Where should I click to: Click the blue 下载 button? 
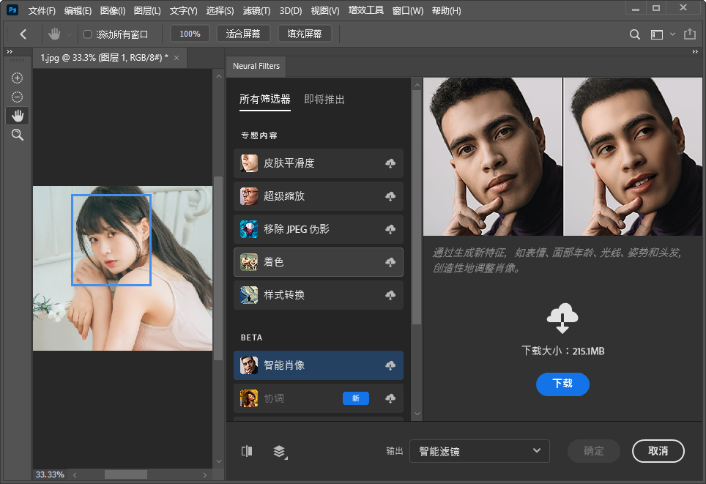[562, 384]
